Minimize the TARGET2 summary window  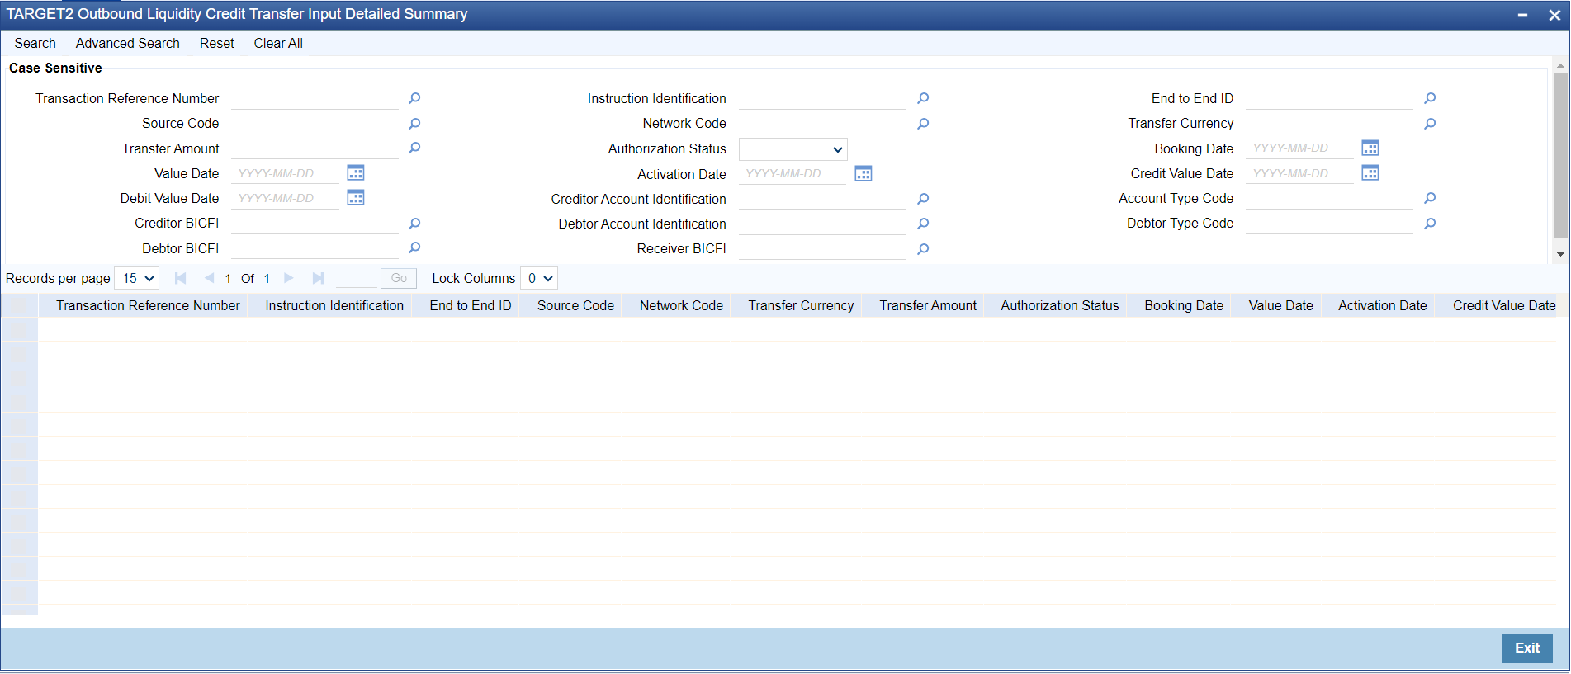pyautogui.click(x=1522, y=15)
